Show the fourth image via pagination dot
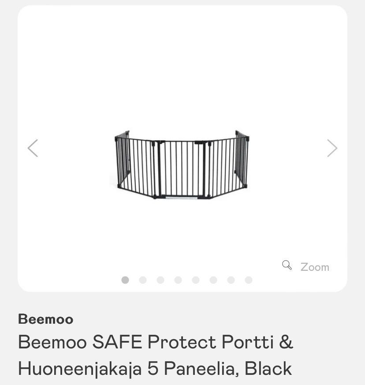This screenshot has height=385, width=365. coord(178,280)
